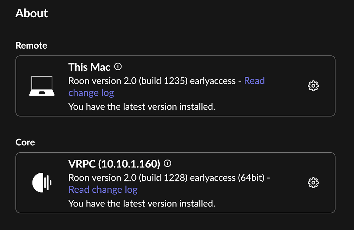Click the audio device icon beside VRPC
Viewport: 354px width, 230px height.
(x=42, y=182)
